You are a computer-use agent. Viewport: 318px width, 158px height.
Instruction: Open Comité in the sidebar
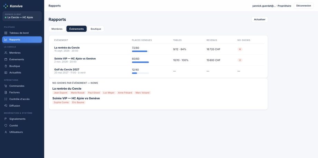22,126
